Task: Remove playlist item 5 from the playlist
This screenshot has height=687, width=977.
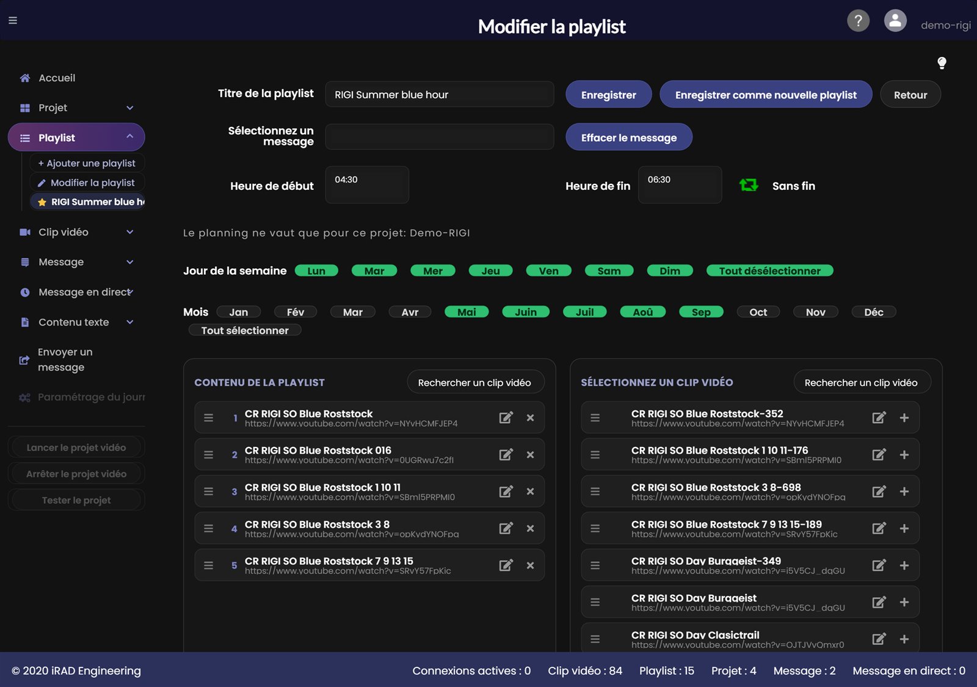Action: 530,565
